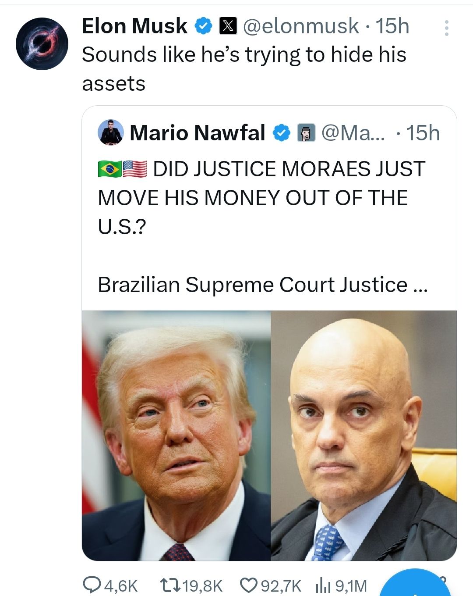Open the Elon Musk display name

click(134, 26)
